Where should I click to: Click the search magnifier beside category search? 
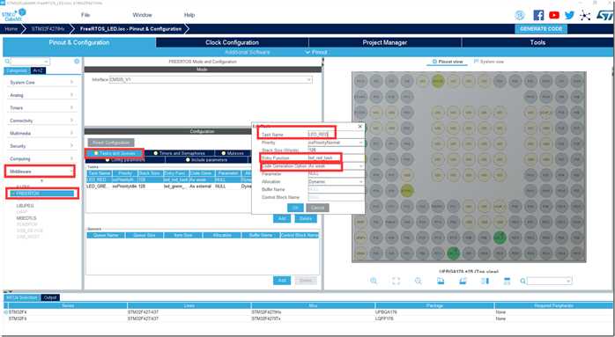pos(7,62)
